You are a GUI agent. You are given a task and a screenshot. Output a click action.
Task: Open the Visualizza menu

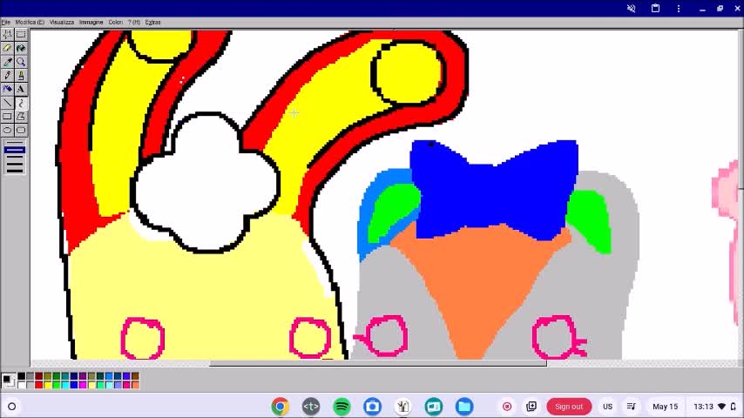[x=62, y=22]
